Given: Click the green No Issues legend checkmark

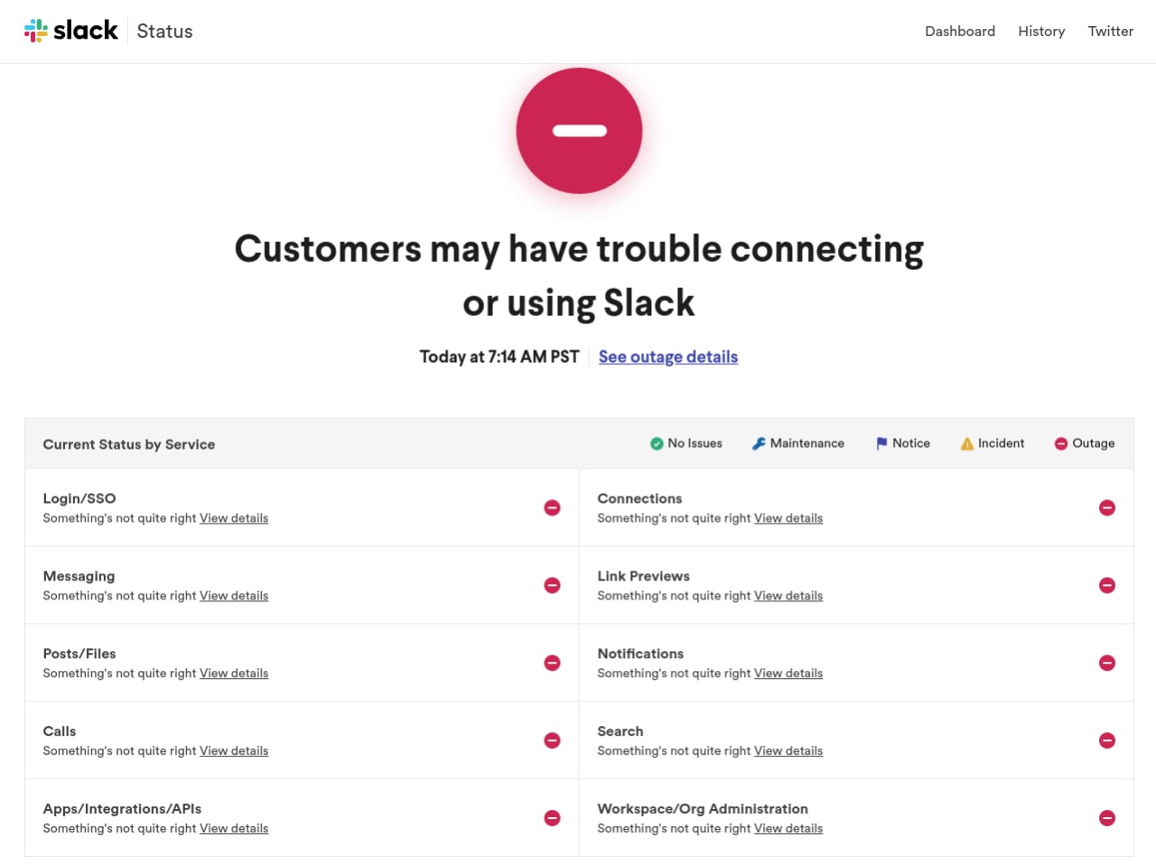Looking at the screenshot, I should (x=657, y=443).
